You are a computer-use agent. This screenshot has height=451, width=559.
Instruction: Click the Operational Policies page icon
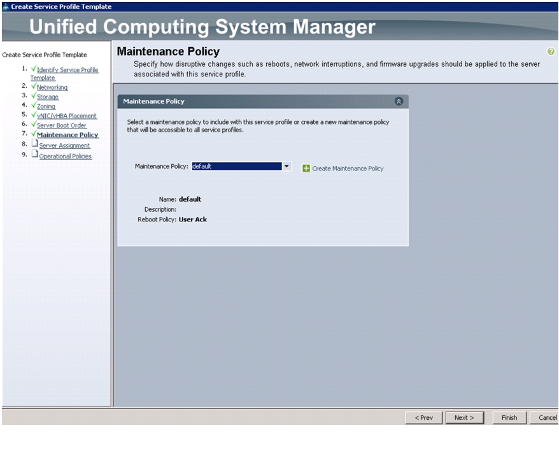click(x=34, y=154)
